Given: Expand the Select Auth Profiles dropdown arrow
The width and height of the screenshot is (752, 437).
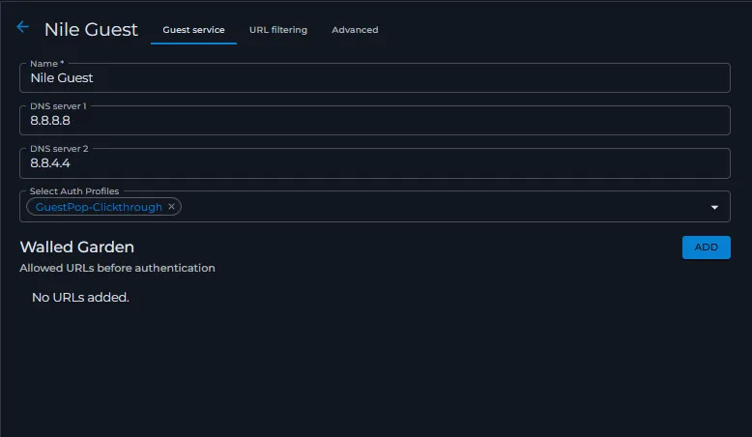Looking at the screenshot, I should click(x=714, y=207).
